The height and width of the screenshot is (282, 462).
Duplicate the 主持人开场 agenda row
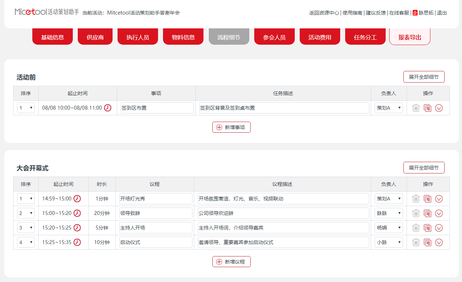tap(428, 228)
